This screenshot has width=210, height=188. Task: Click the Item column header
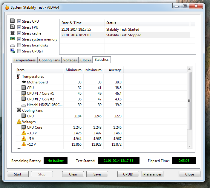coord(39,70)
